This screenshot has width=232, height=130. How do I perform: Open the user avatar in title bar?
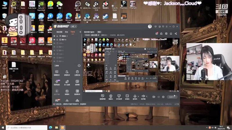click(x=150, y=26)
